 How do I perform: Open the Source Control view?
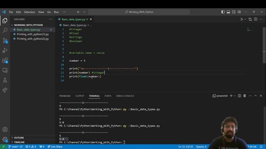pyautogui.click(x=5, y=41)
